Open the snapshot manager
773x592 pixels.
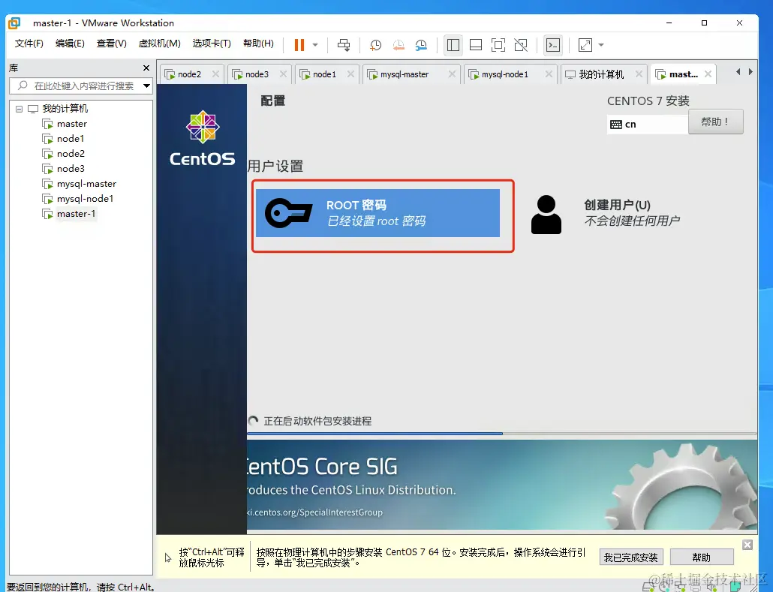(x=421, y=45)
